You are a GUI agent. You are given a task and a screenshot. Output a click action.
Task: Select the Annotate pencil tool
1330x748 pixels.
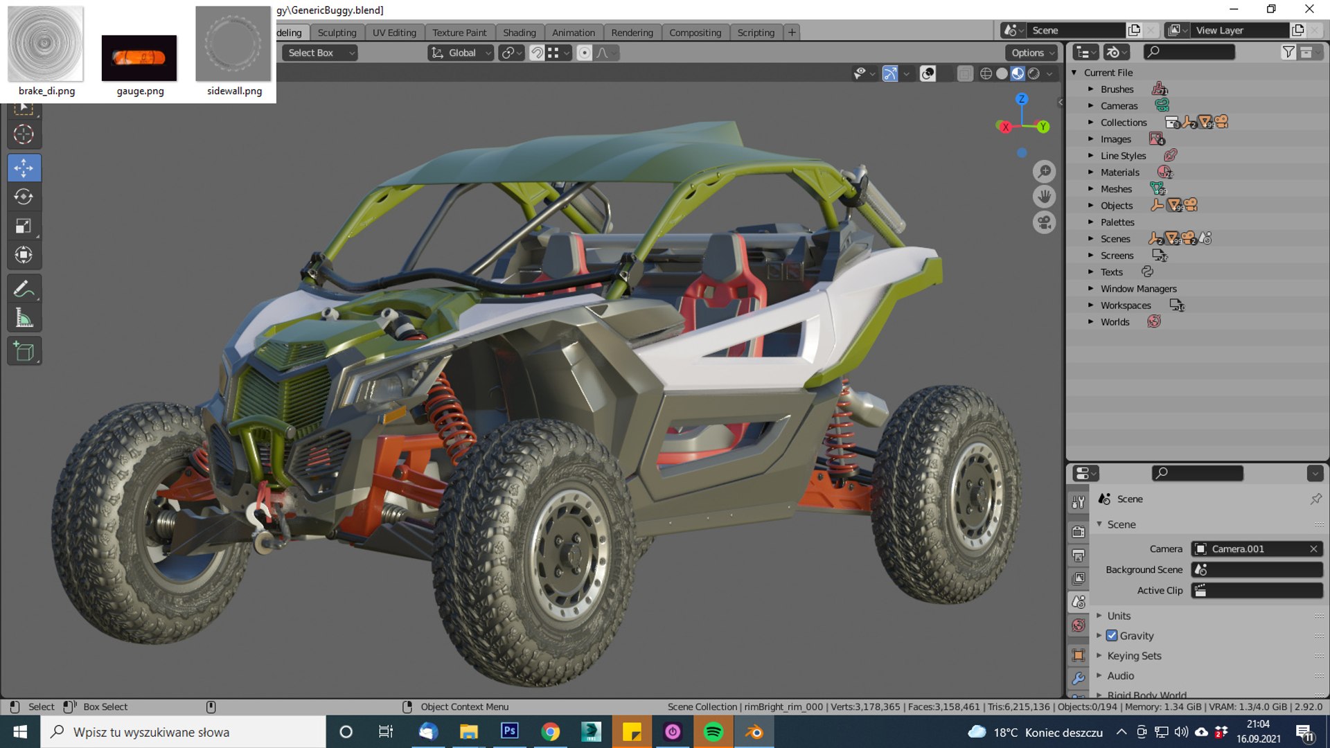pos(24,289)
